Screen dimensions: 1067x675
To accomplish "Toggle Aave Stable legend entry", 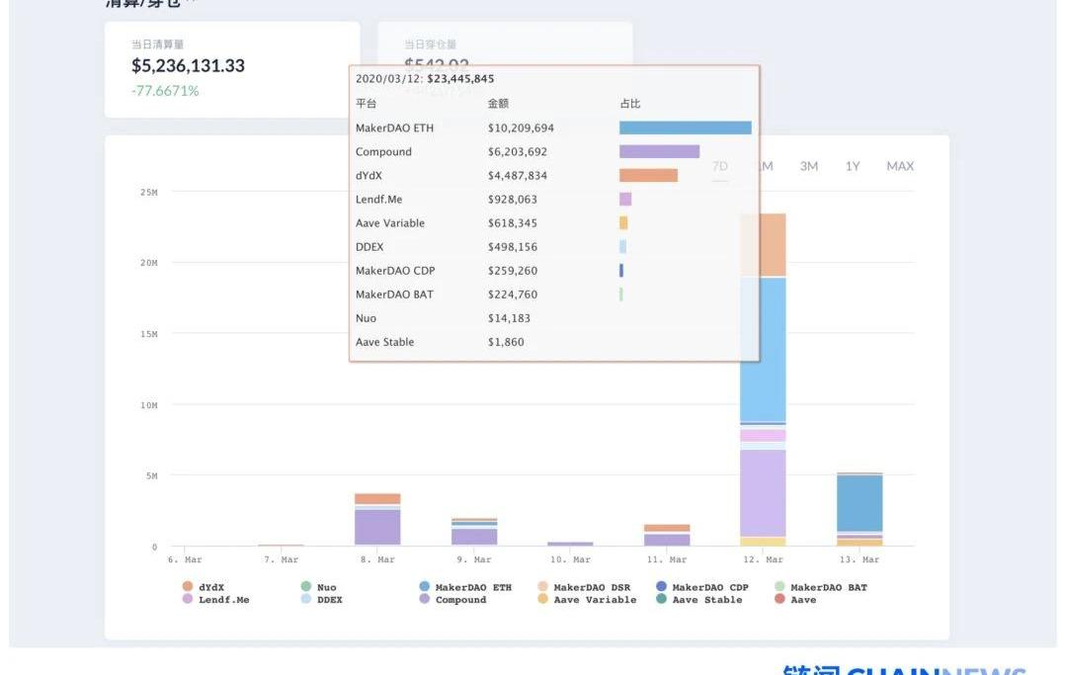I will click(699, 600).
